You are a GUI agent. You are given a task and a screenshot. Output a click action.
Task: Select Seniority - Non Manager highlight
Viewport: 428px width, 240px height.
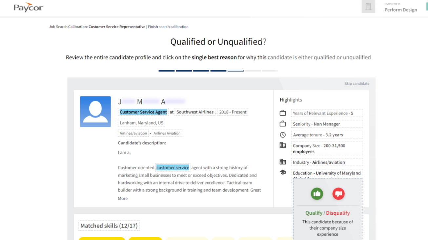tap(327, 124)
